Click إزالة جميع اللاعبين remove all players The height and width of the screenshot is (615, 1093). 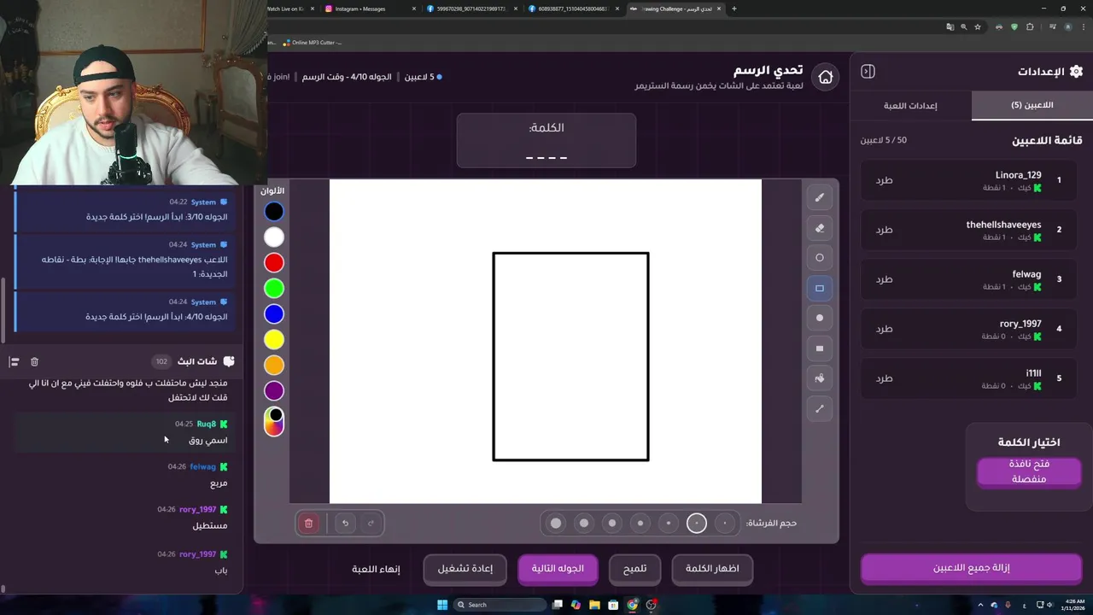(971, 568)
